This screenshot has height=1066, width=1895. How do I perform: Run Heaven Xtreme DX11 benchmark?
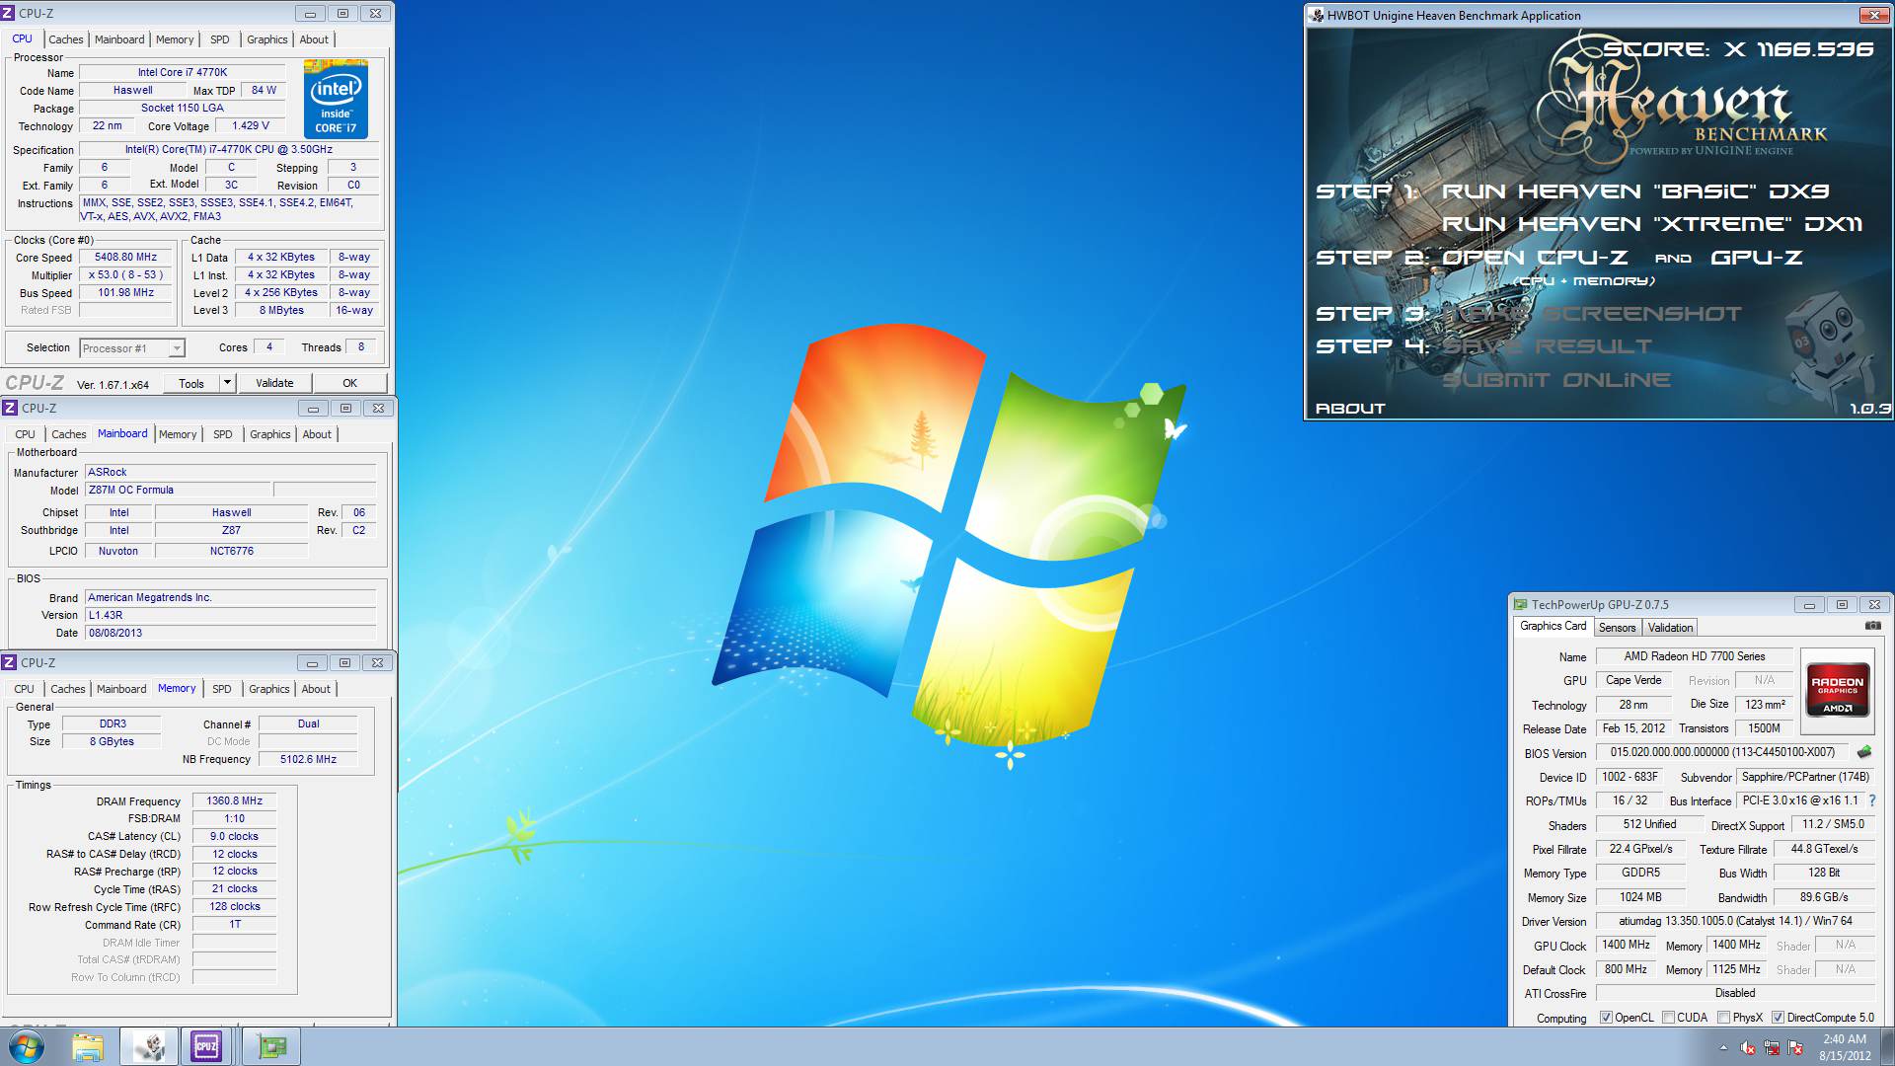(1652, 224)
